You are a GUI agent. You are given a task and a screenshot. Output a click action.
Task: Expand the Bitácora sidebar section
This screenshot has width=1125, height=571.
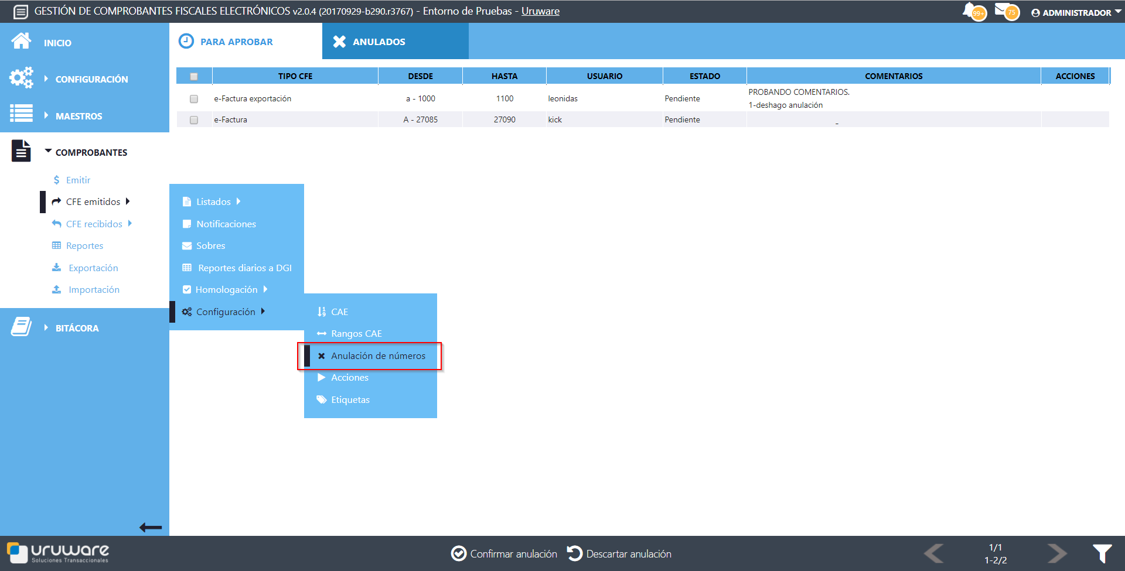tap(77, 328)
